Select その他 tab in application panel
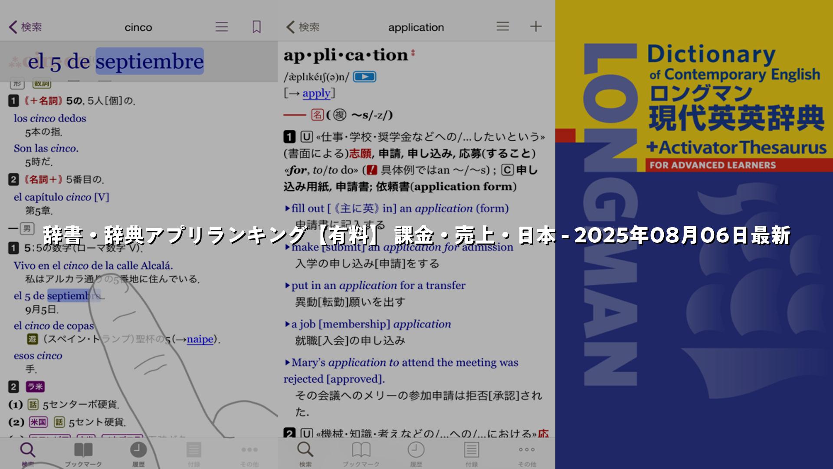This screenshot has width=833, height=469. [x=527, y=454]
